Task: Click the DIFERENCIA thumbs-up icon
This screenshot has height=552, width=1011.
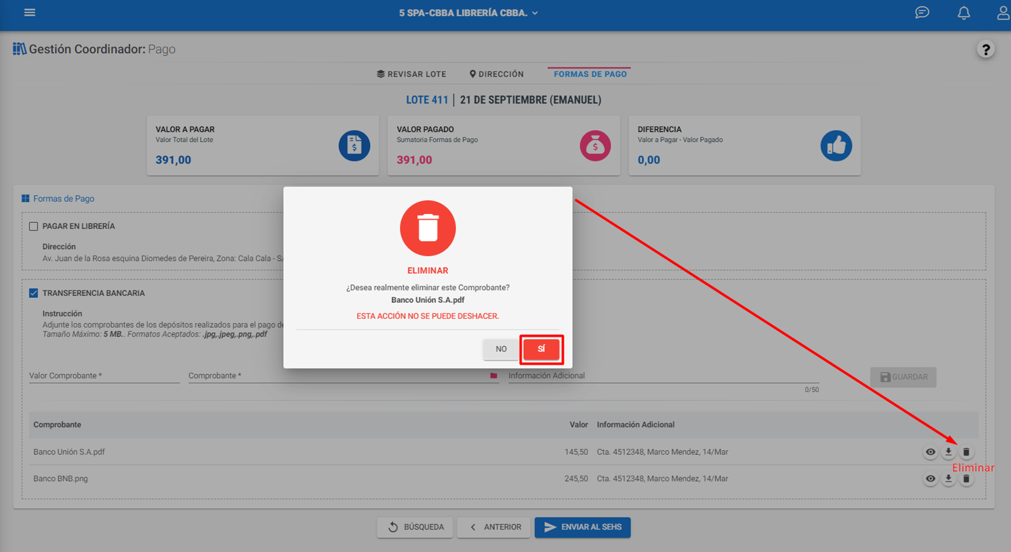Action: (836, 145)
